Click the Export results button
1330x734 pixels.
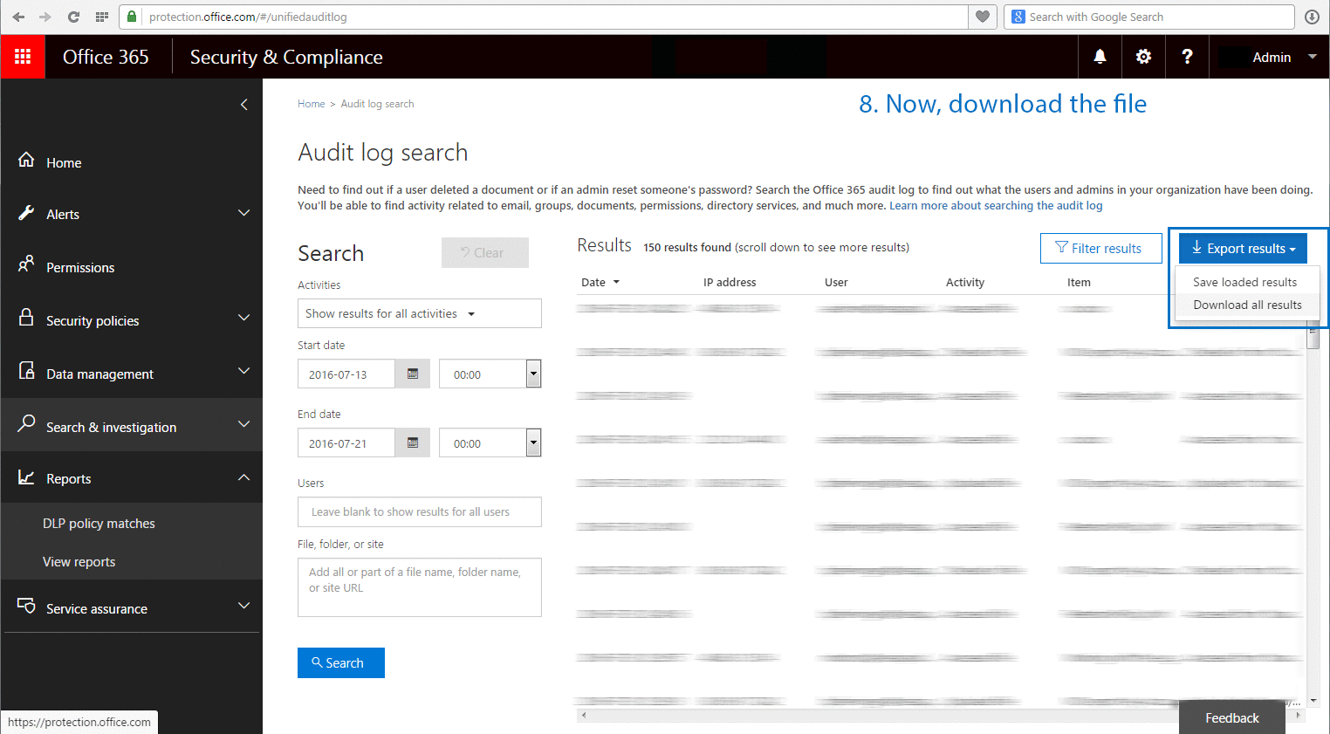(1243, 248)
